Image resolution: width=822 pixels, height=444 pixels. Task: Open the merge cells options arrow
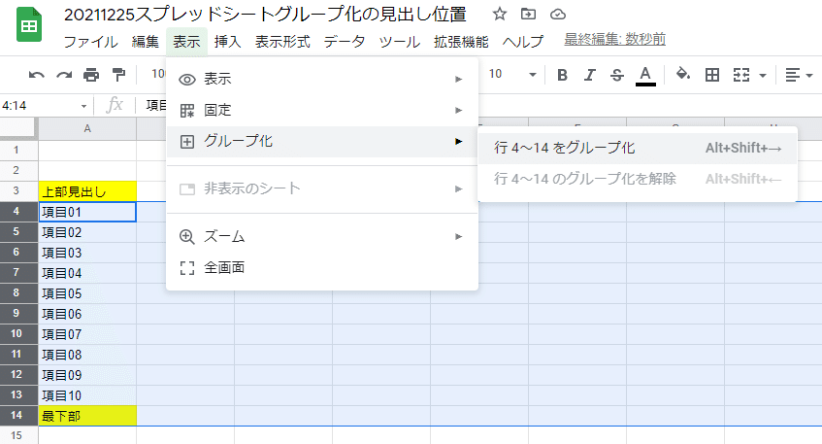click(763, 76)
